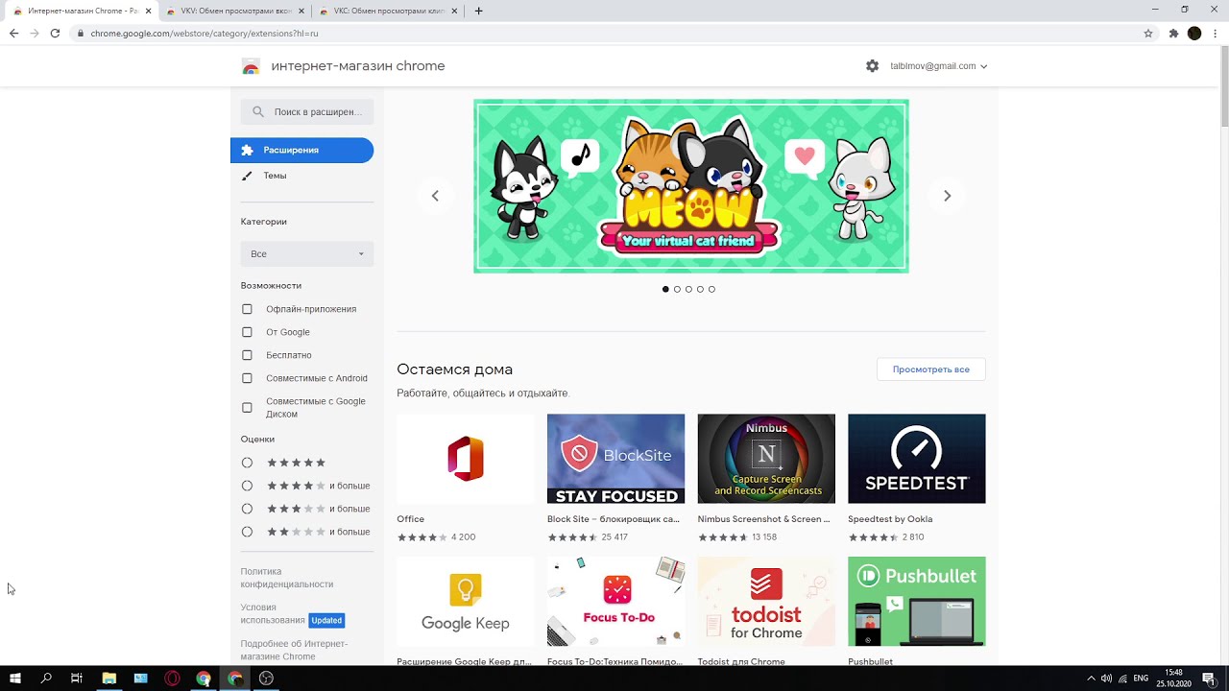Viewport: 1229px width, 691px height.
Task: Open the Todoist for Chrome thumbnail
Action: coord(766,602)
